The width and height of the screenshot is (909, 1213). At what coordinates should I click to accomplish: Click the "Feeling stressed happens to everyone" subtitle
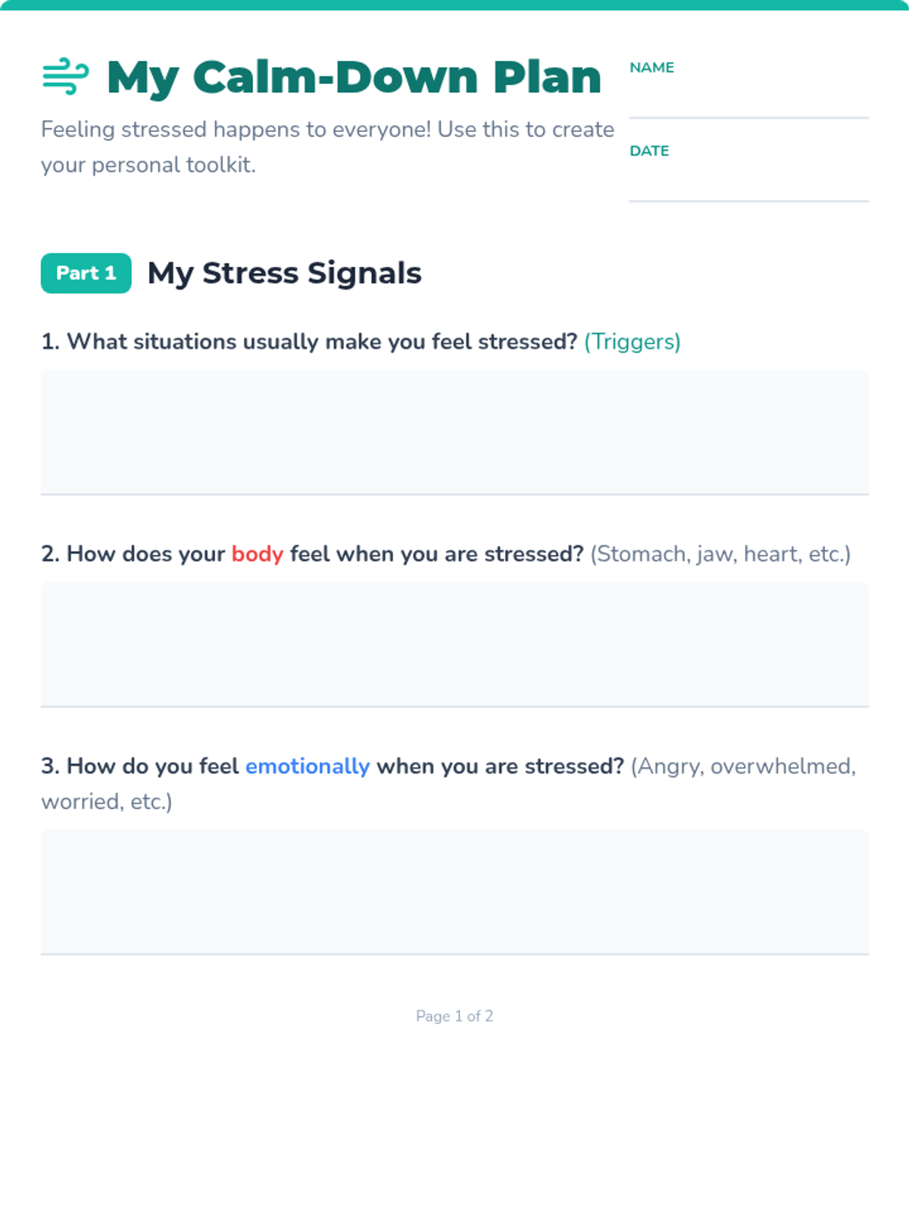coord(327,146)
